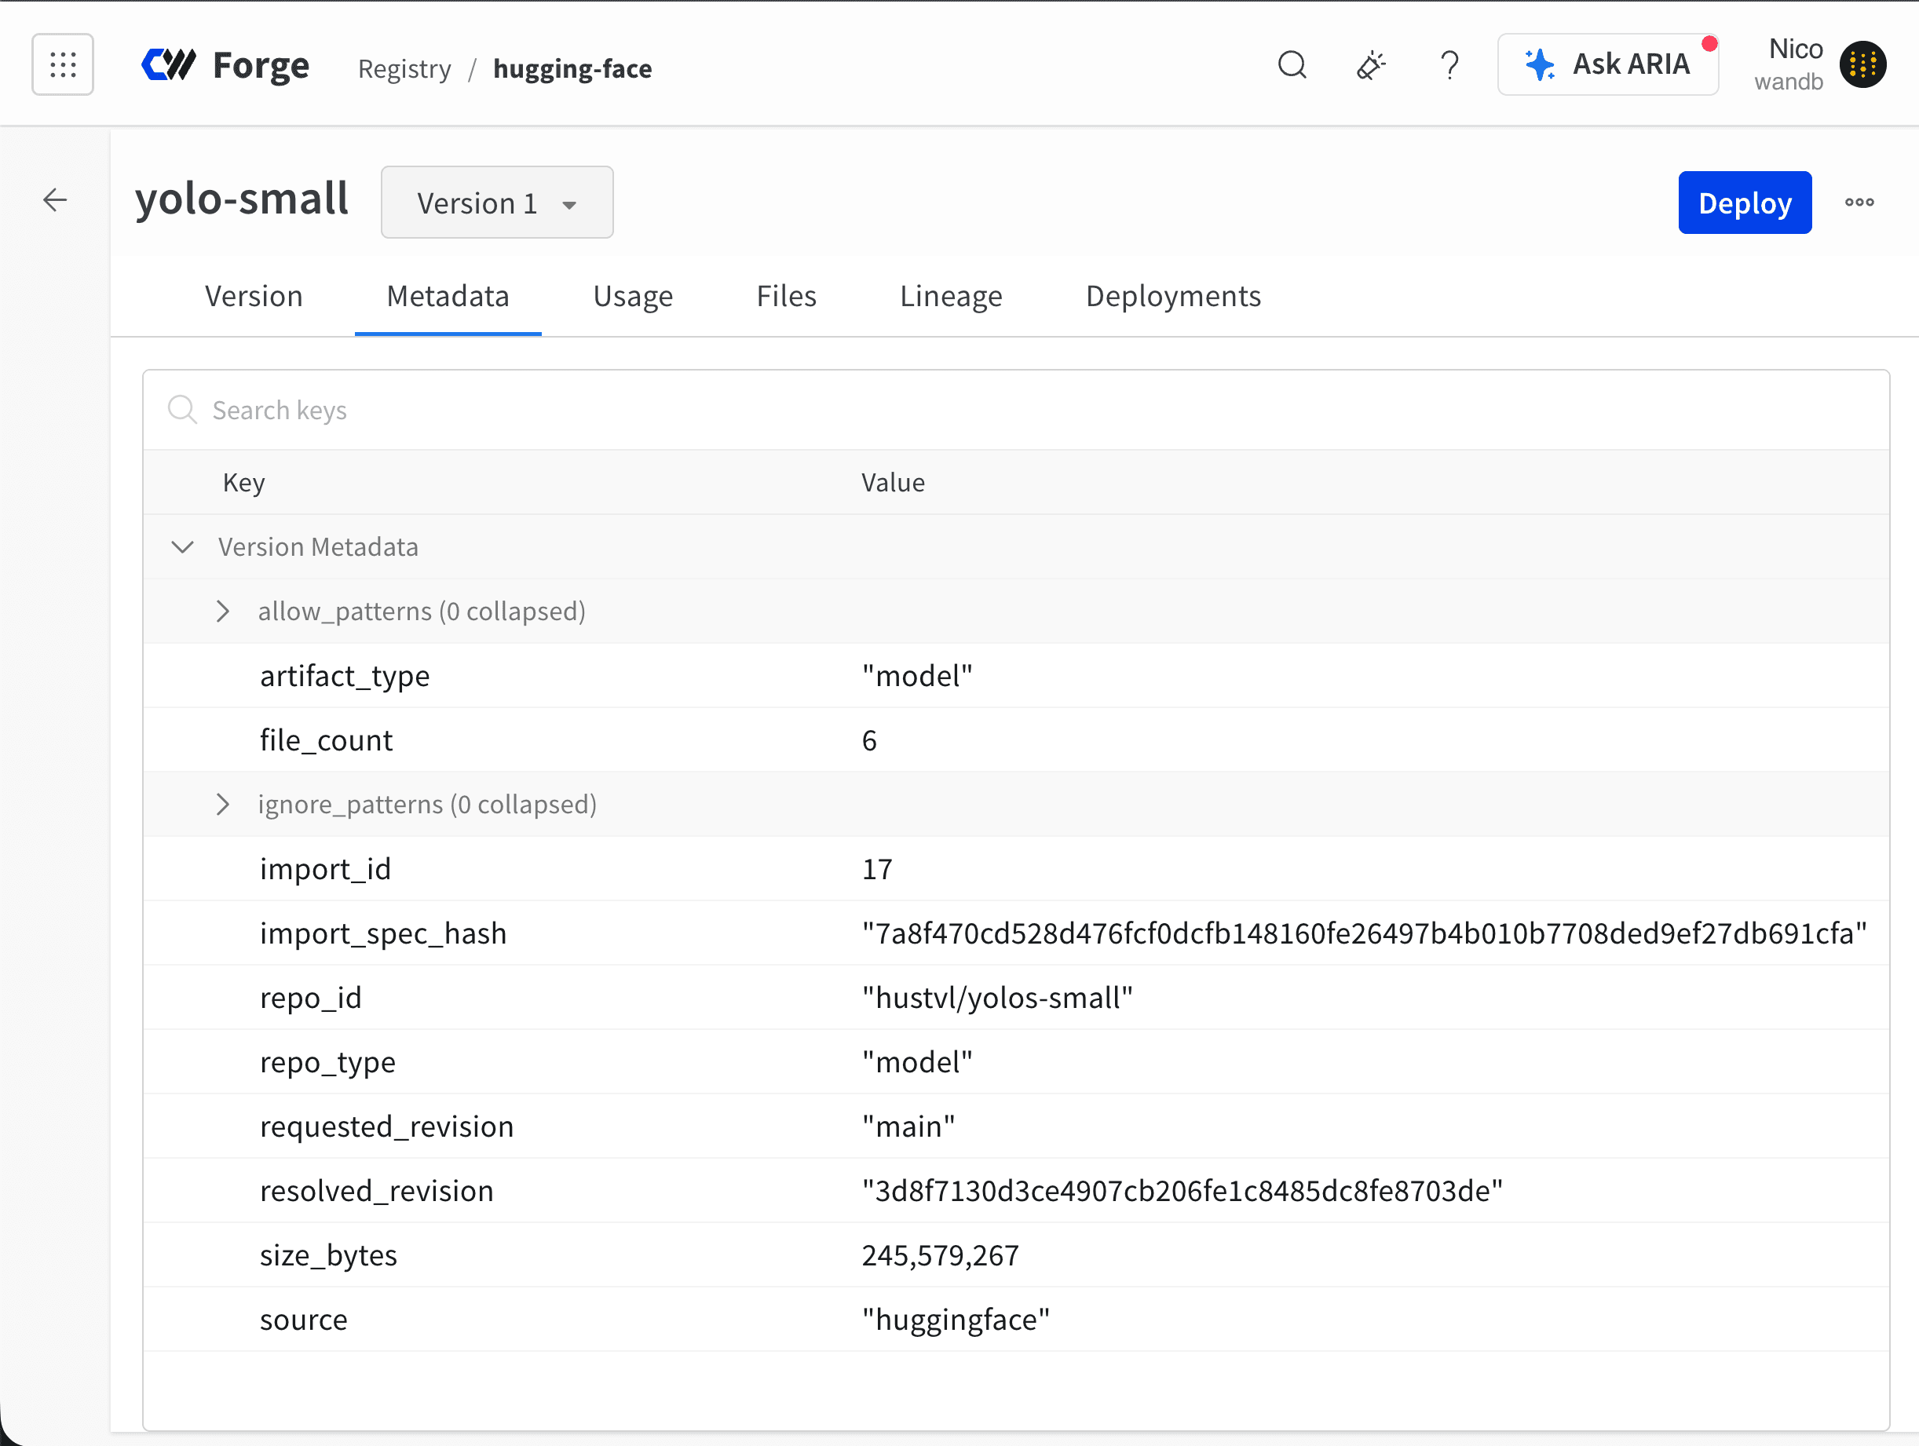
Task: Go to the Deployments tab
Action: pyautogui.click(x=1173, y=296)
